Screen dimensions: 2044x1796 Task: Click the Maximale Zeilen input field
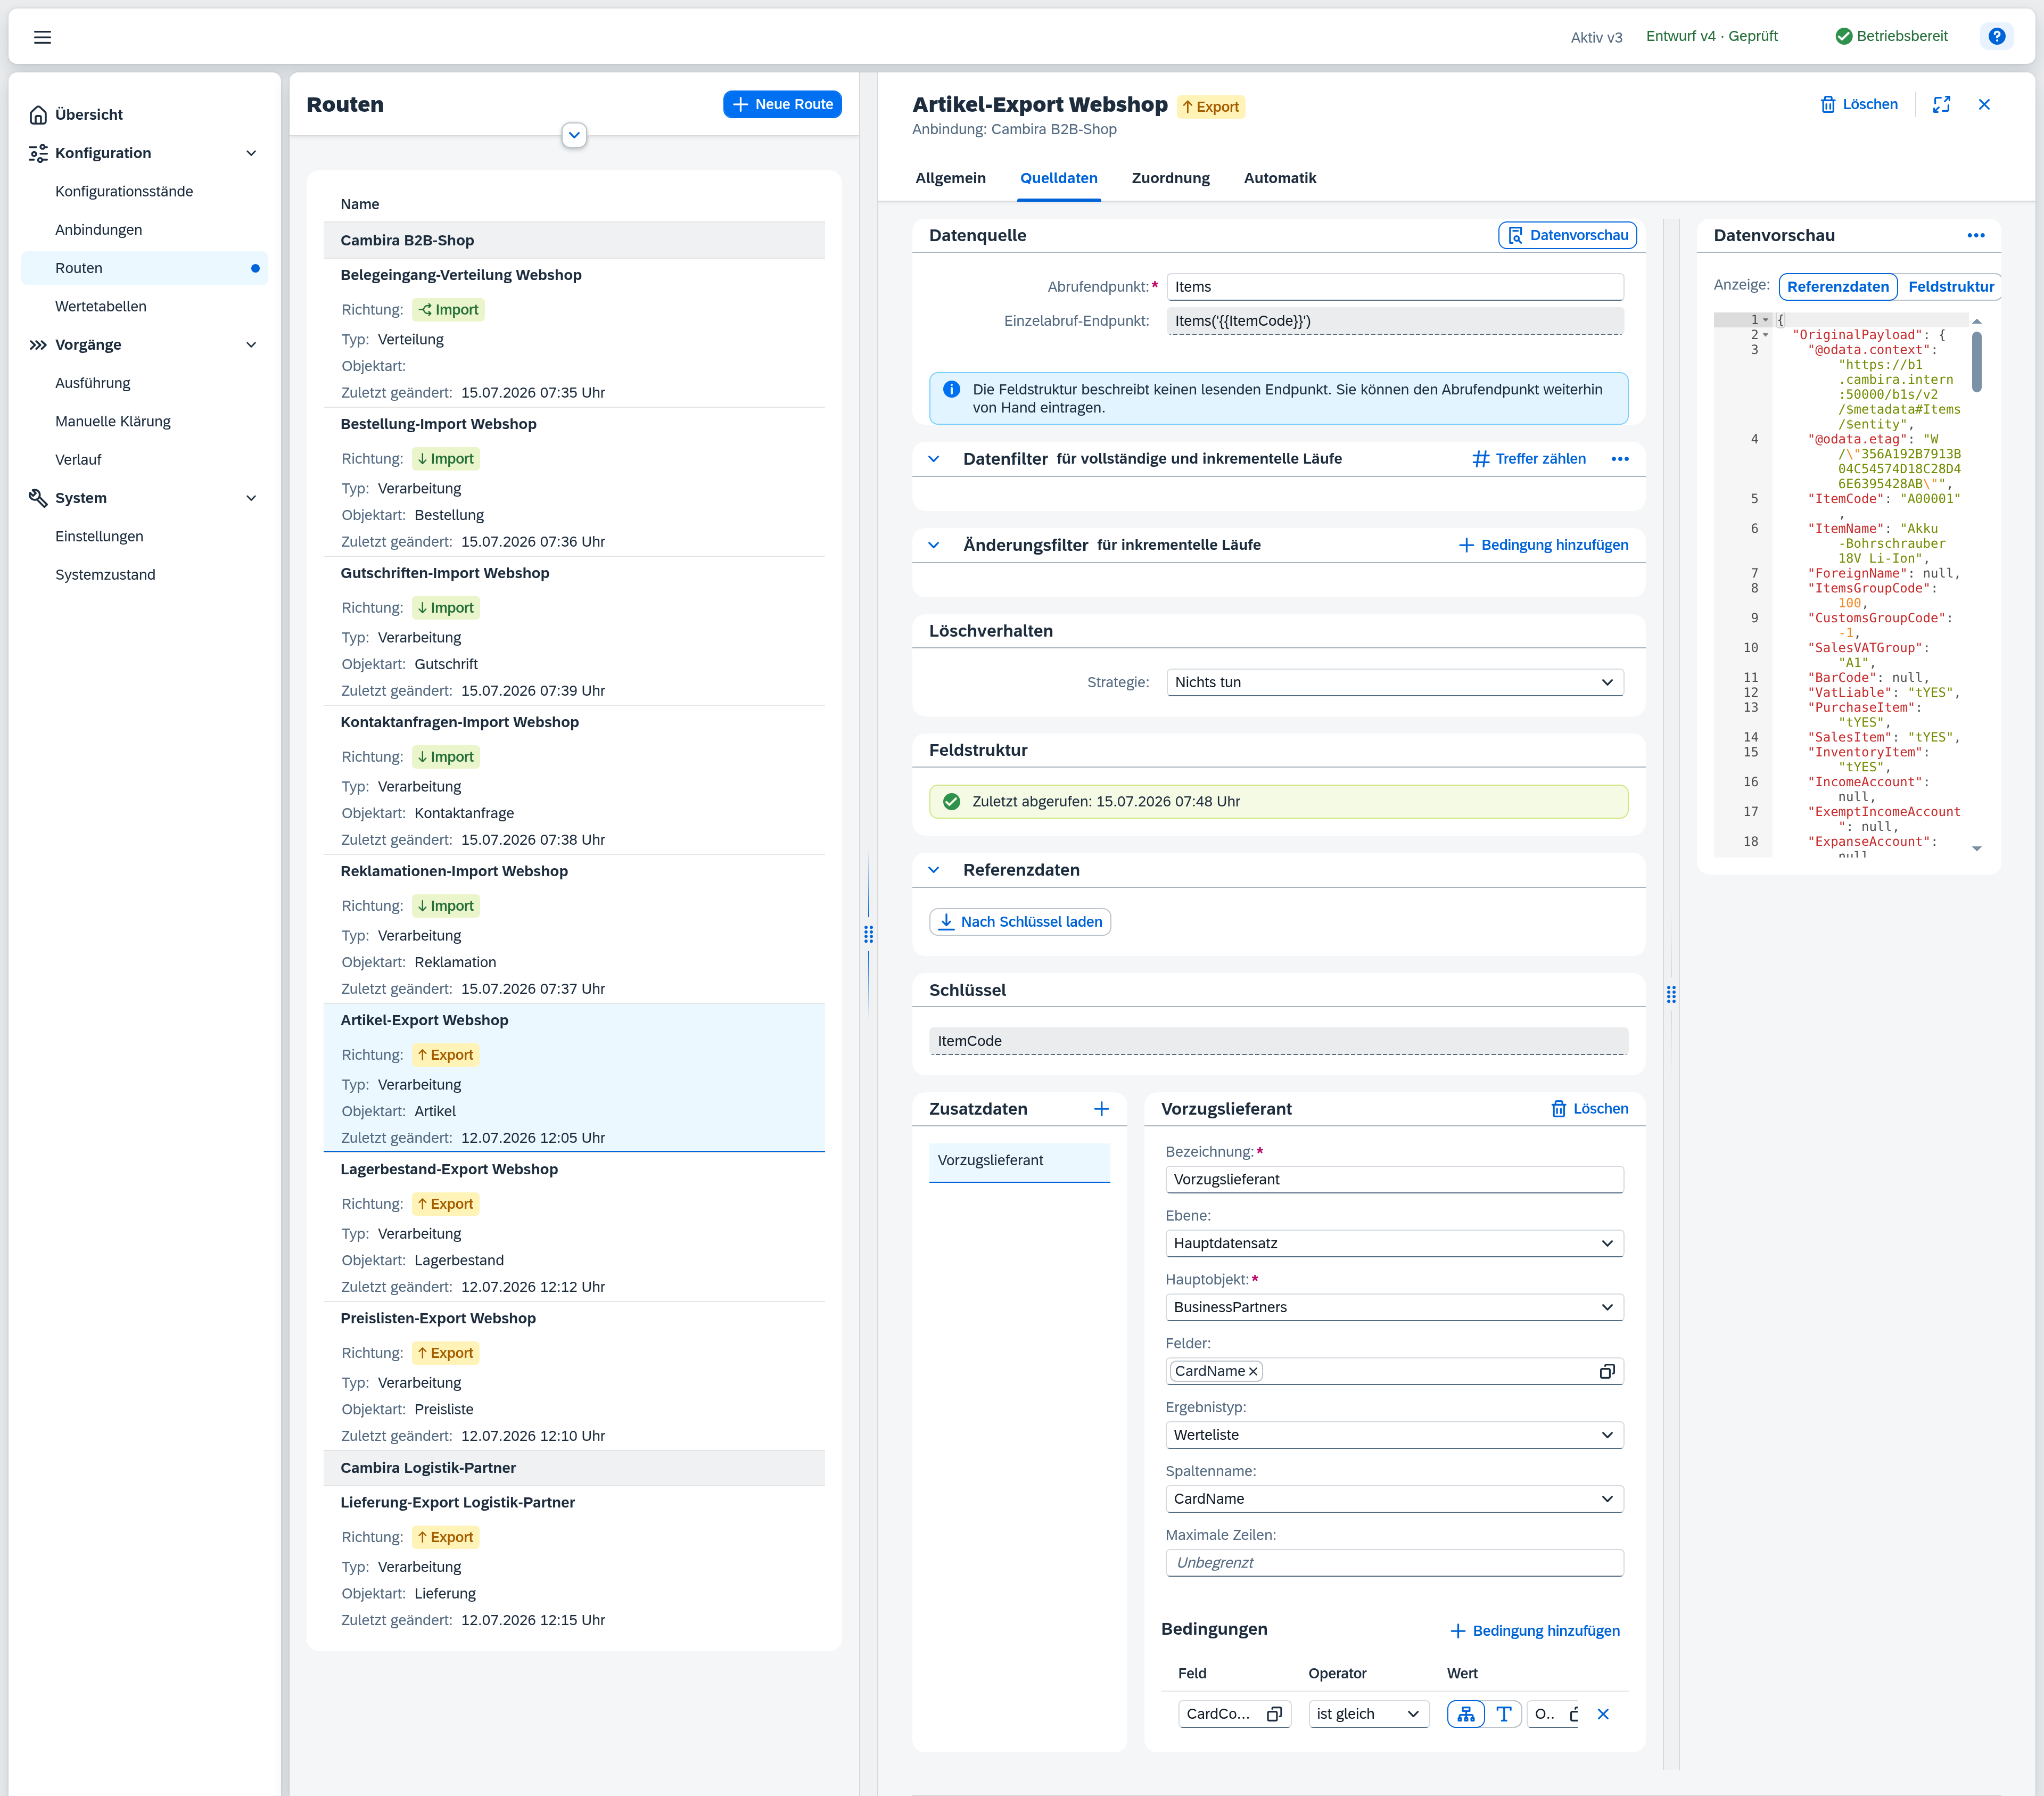coord(1394,1563)
